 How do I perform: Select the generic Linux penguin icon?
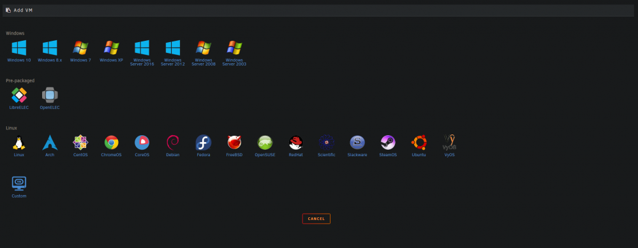pos(19,143)
